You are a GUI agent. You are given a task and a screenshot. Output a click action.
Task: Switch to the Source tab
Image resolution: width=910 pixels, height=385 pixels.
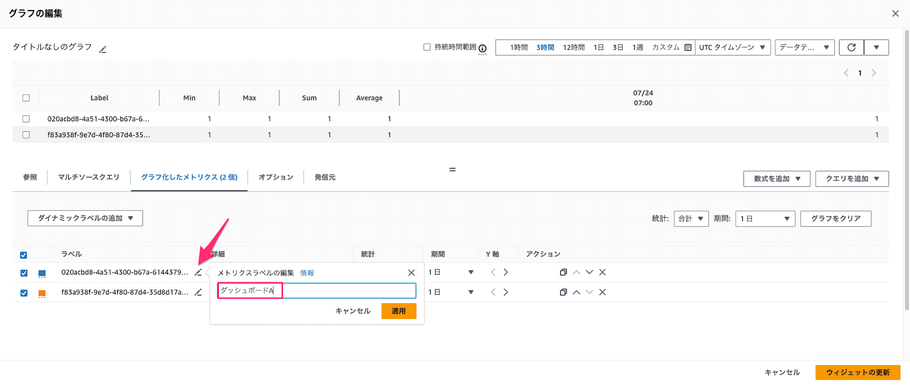point(325,177)
